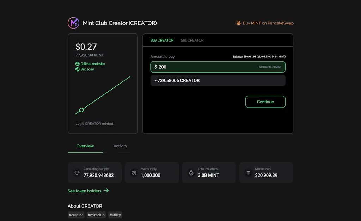Click the Circulating supply refresh icon
This screenshot has height=221, width=361.
pyautogui.click(x=77, y=173)
